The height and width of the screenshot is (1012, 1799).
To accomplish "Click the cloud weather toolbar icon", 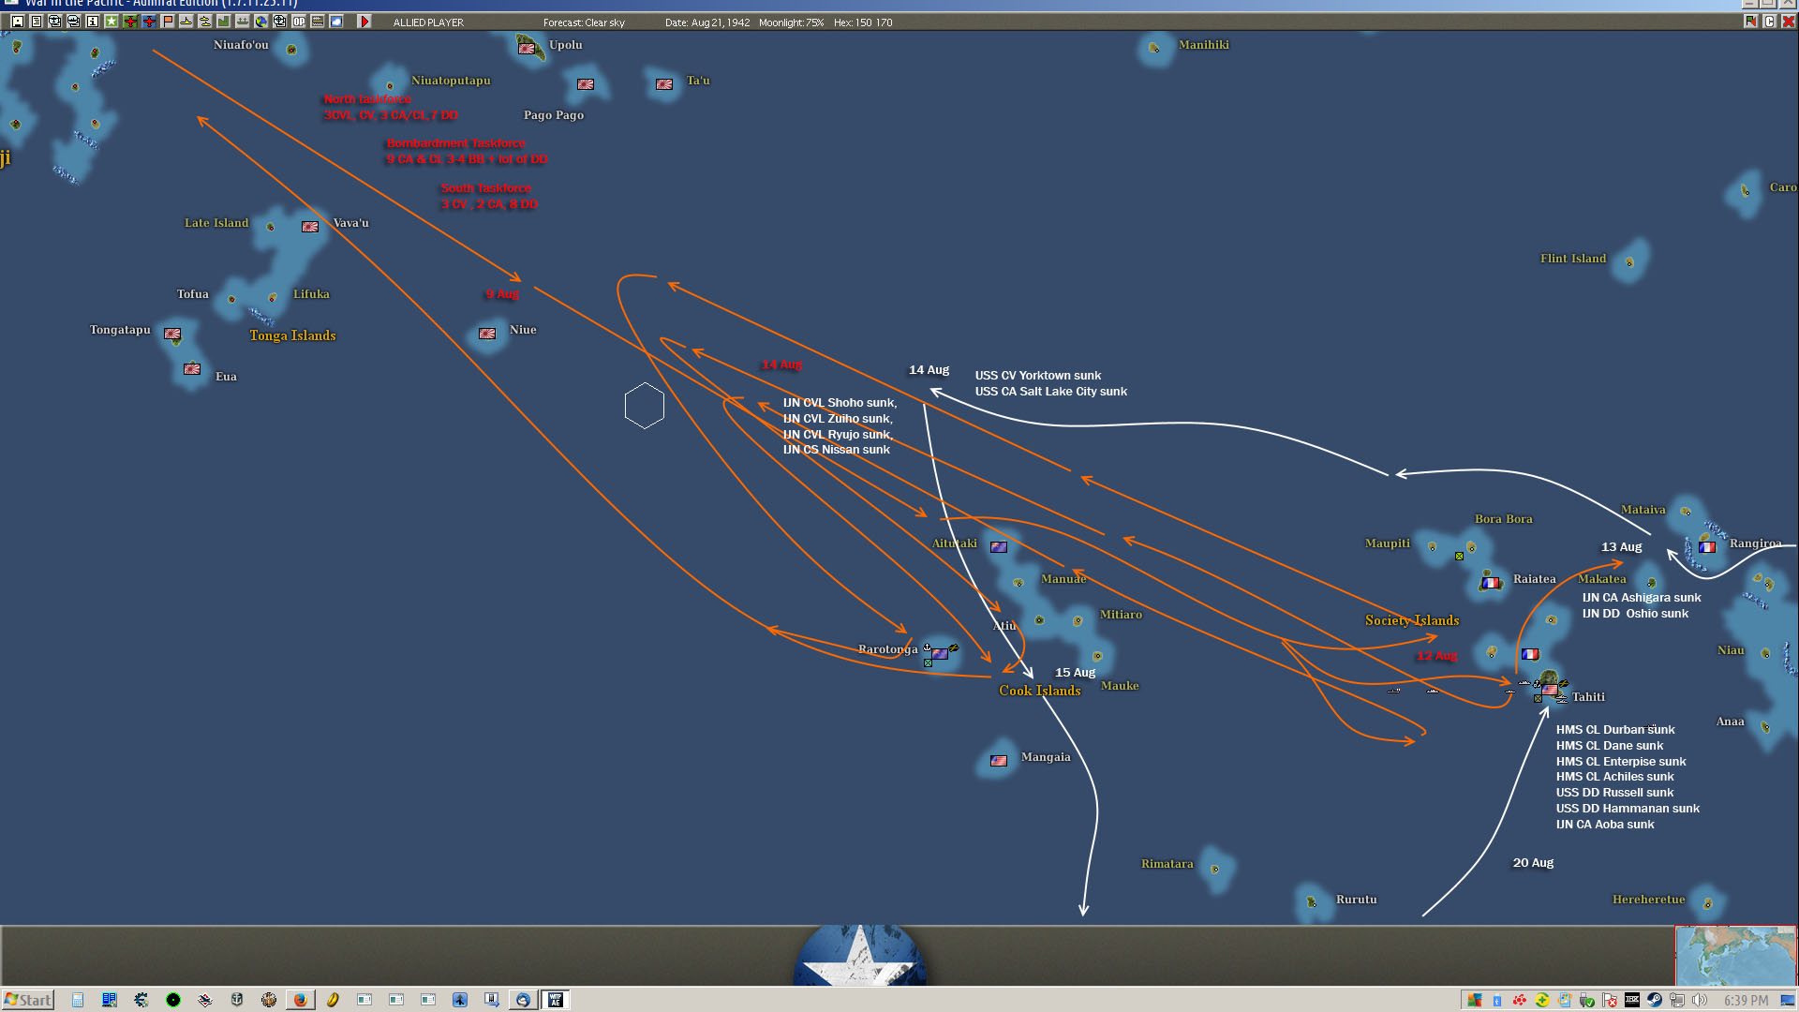I will click(x=335, y=22).
